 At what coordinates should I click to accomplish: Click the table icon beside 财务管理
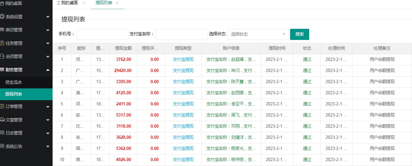pyautogui.click(x=2, y=70)
